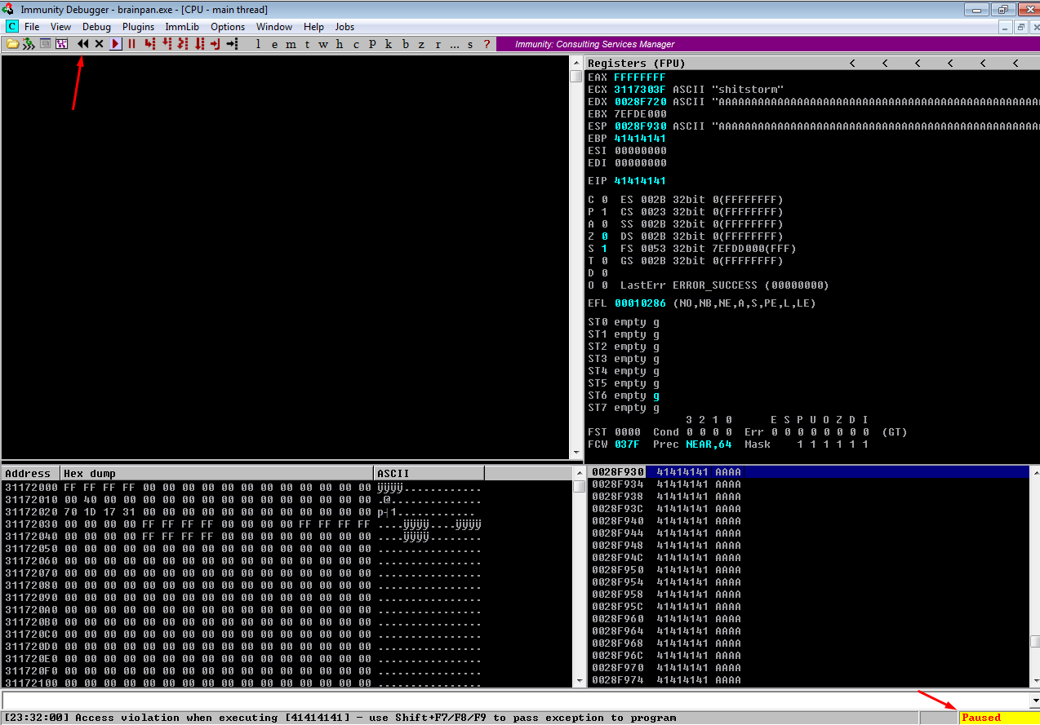Image resolution: width=1040 pixels, height=725 pixels.
Task: Click the Step into icon
Action: [150, 44]
